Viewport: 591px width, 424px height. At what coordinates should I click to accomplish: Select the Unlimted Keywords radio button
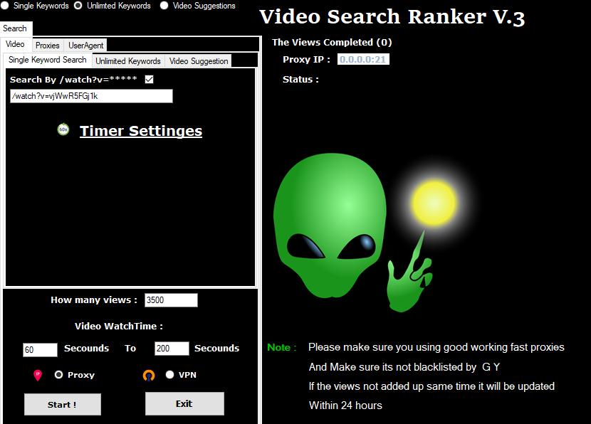click(78, 6)
